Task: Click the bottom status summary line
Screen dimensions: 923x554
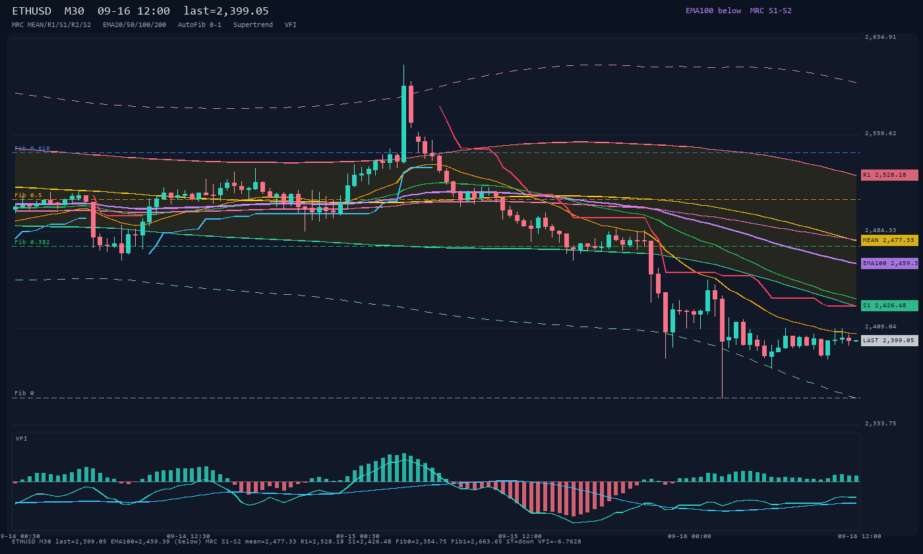Action: 297,541
